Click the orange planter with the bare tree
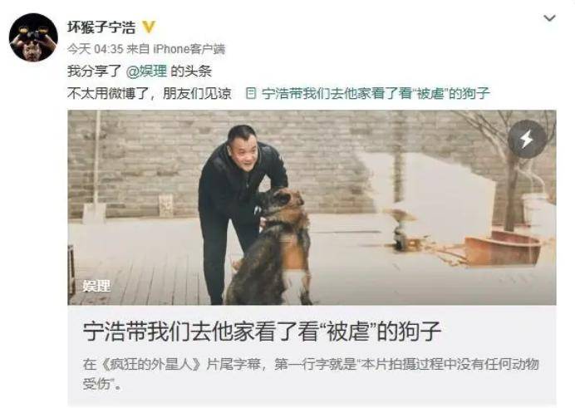The width and height of the screenshot is (575, 408). [503, 246]
